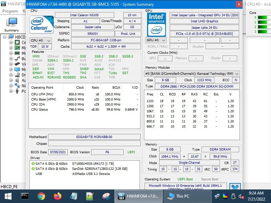This screenshot has height=203, width=271.
Task: Click the CPU IDA operating point row
Action: click(x=84, y=105)
